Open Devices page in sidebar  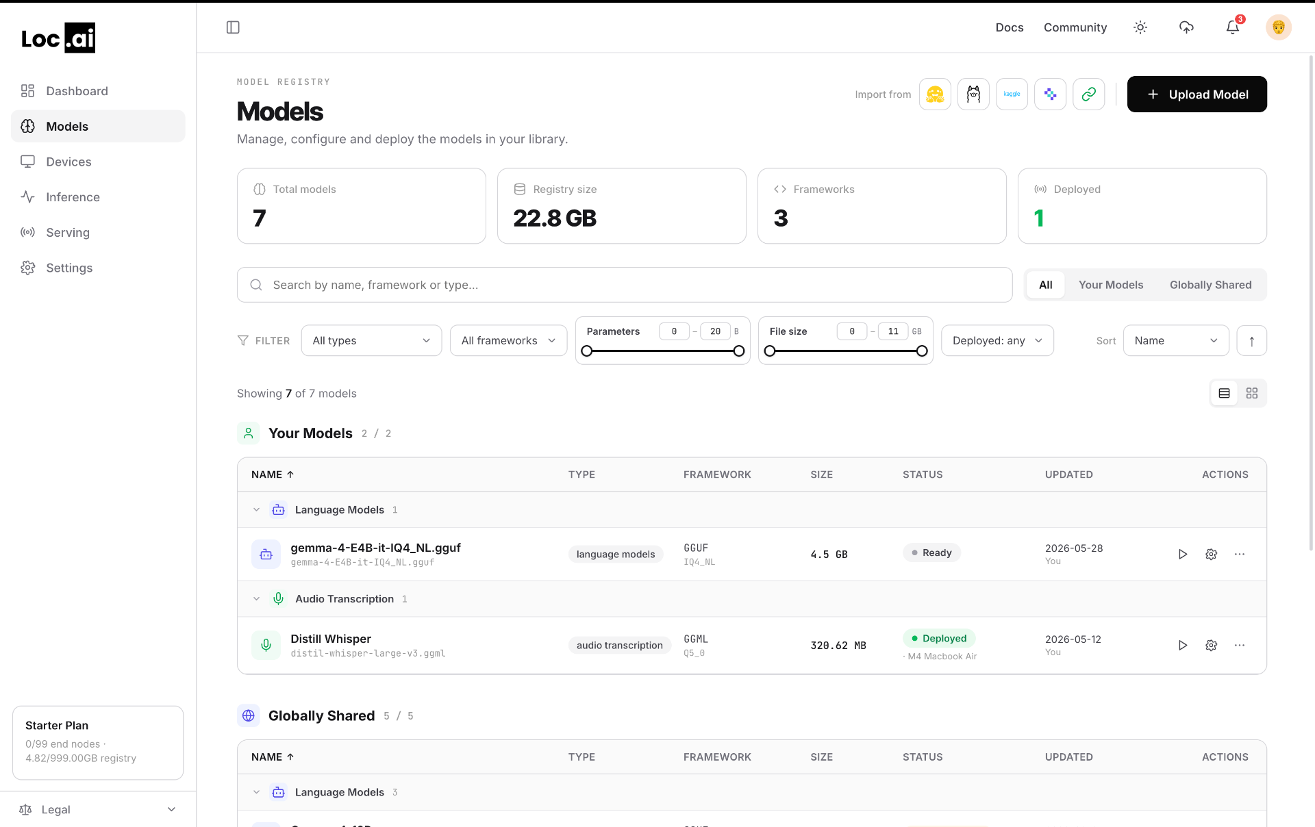pos(98,162)
